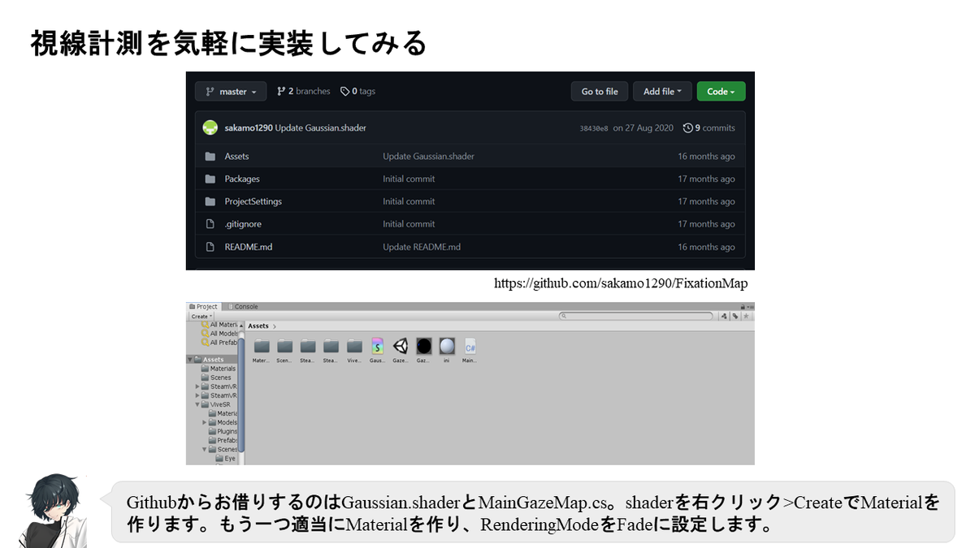Click search by label tag icon
This screenshot has height=548, width=975.
click(735, 316)
